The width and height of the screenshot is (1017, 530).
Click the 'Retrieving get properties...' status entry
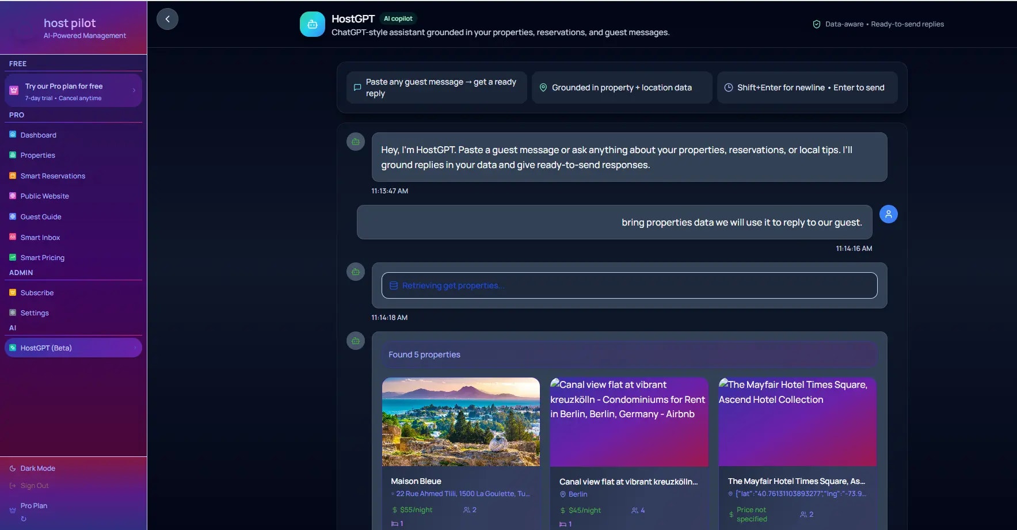click(629, 285)
